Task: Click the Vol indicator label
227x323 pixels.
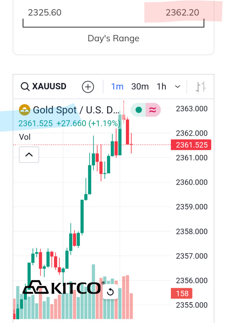Action: 25,137
